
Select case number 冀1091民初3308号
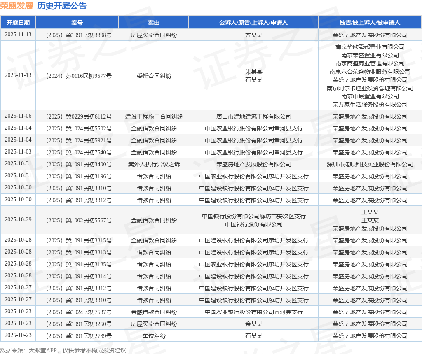pyautogui.click(x=79, y=35)
